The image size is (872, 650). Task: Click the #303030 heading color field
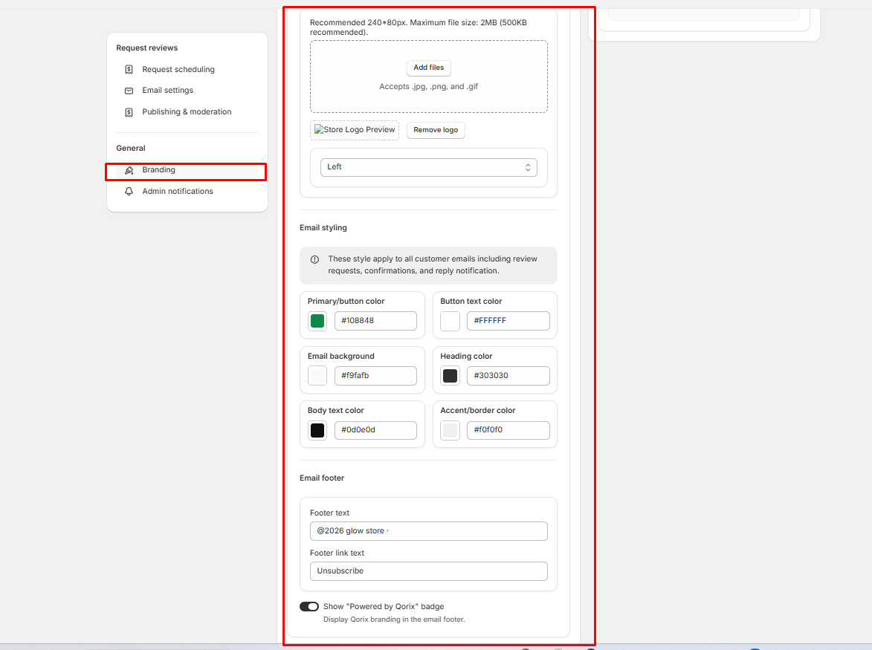click(508, 376)
